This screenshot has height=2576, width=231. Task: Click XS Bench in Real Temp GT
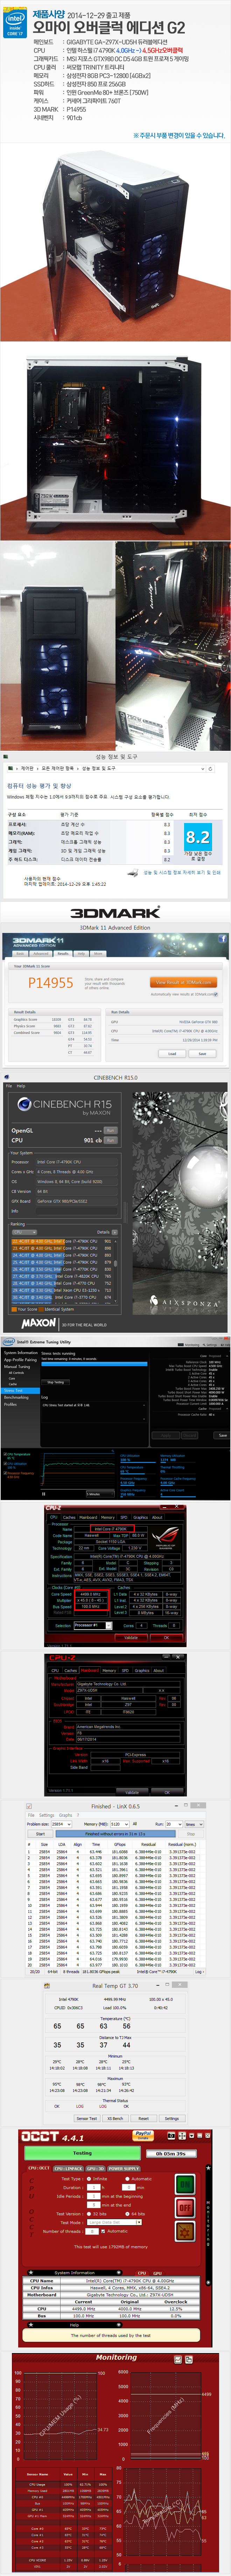pyautogui.click(x=115, y=2118)
